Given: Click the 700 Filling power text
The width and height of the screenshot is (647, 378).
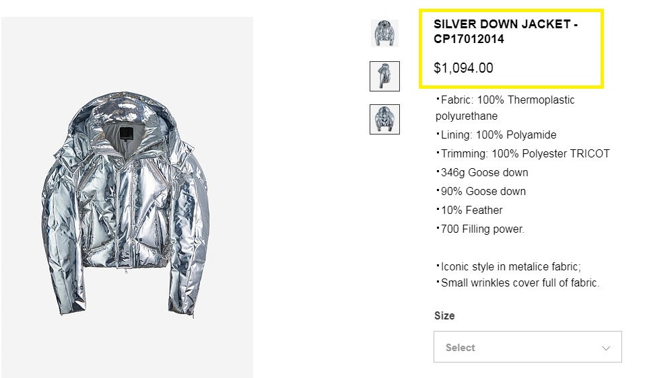Looking at the screenshot, I should (x=480, y=229).
